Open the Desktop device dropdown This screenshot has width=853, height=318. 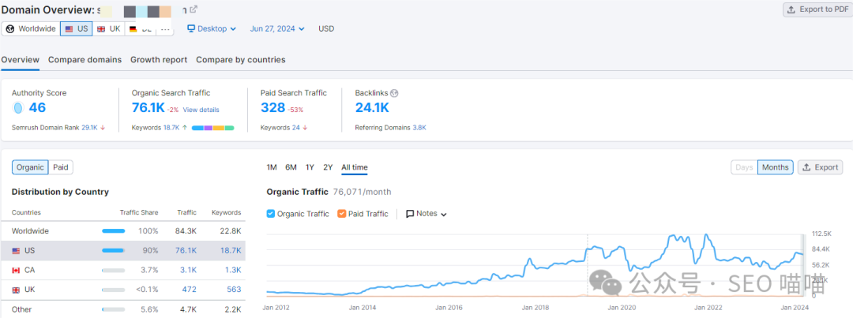212,28
